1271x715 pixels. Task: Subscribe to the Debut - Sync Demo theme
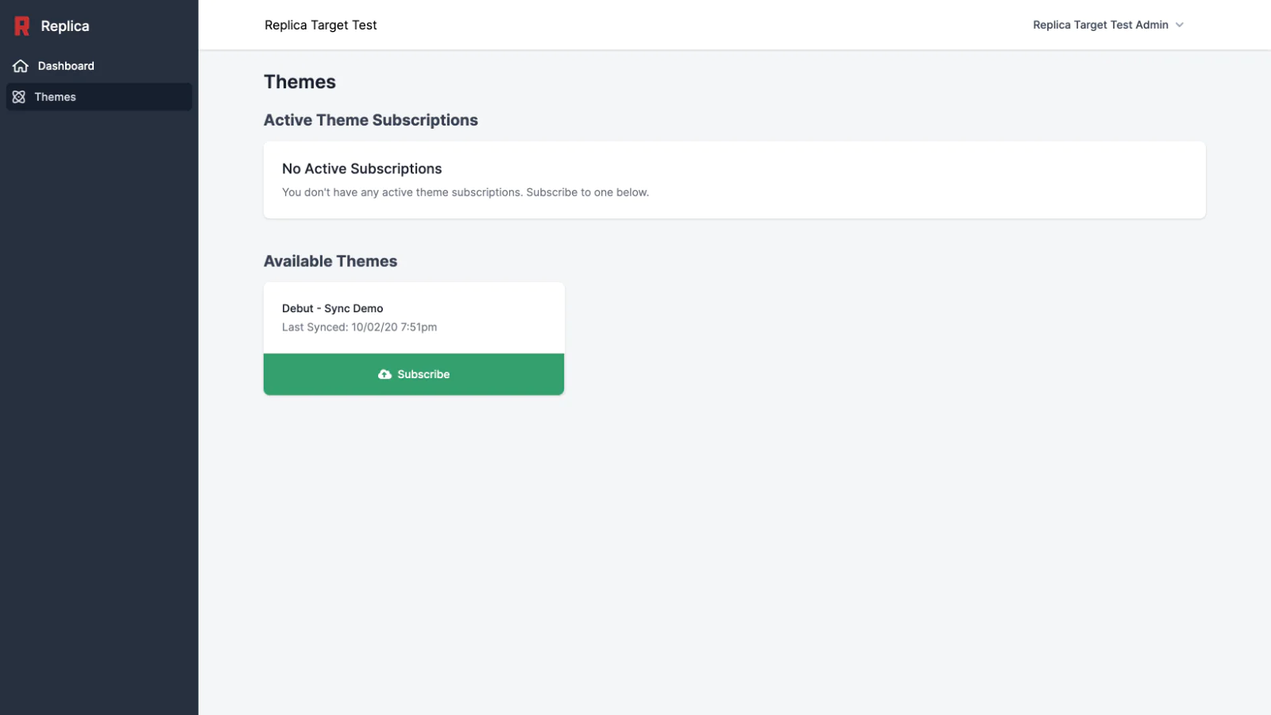click(414, 374)
